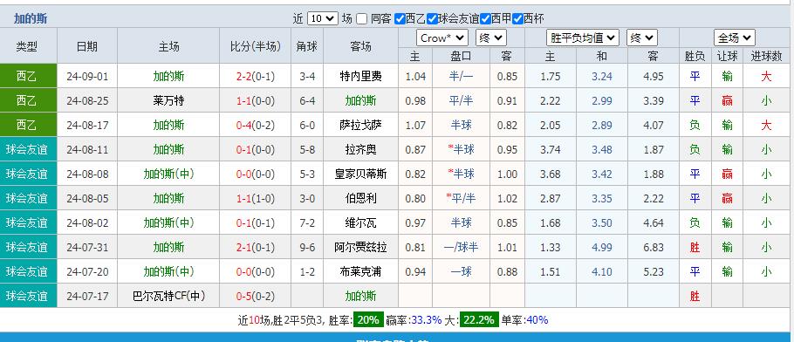Click away odds value 6.83
Viewport: 794px width, 342px height.
[x=654, y=247]
